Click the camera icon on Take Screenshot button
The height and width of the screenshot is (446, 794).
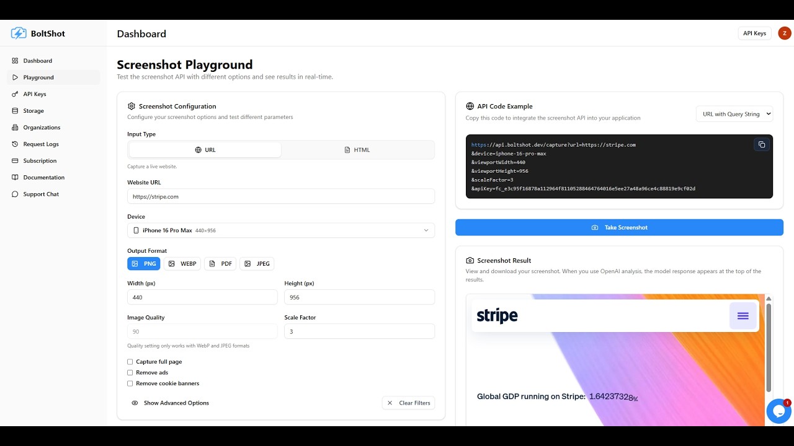point(595,228)
